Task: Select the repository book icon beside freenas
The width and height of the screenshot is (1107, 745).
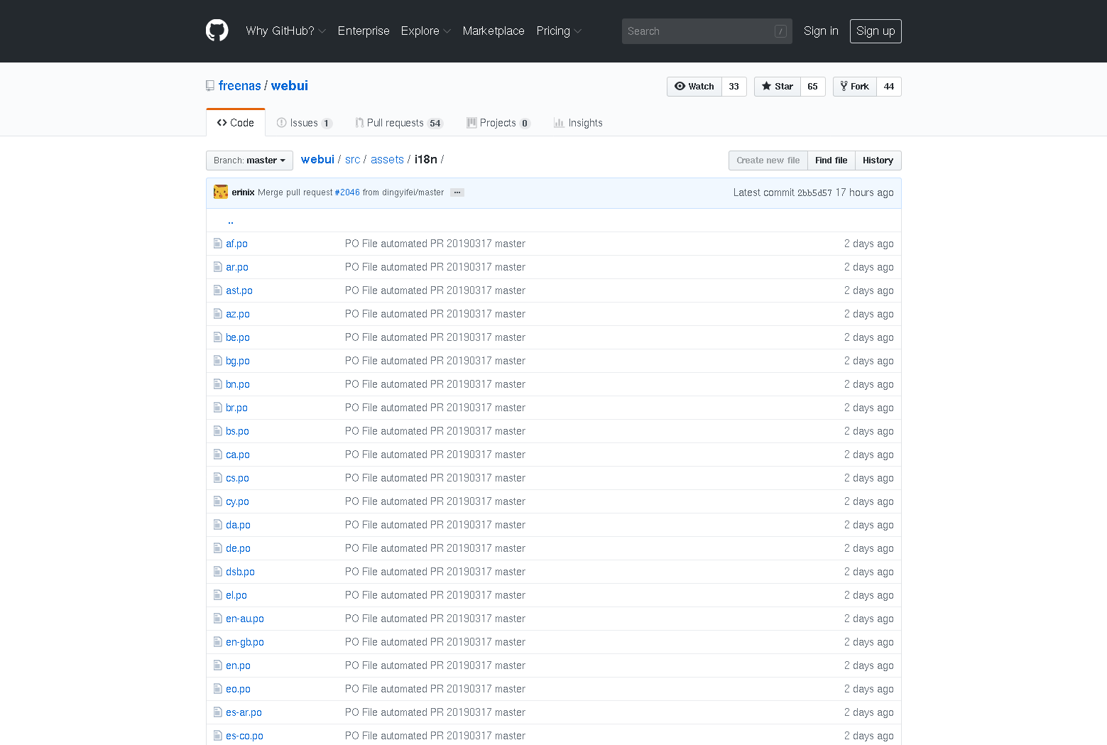Action: click(209, 85)
